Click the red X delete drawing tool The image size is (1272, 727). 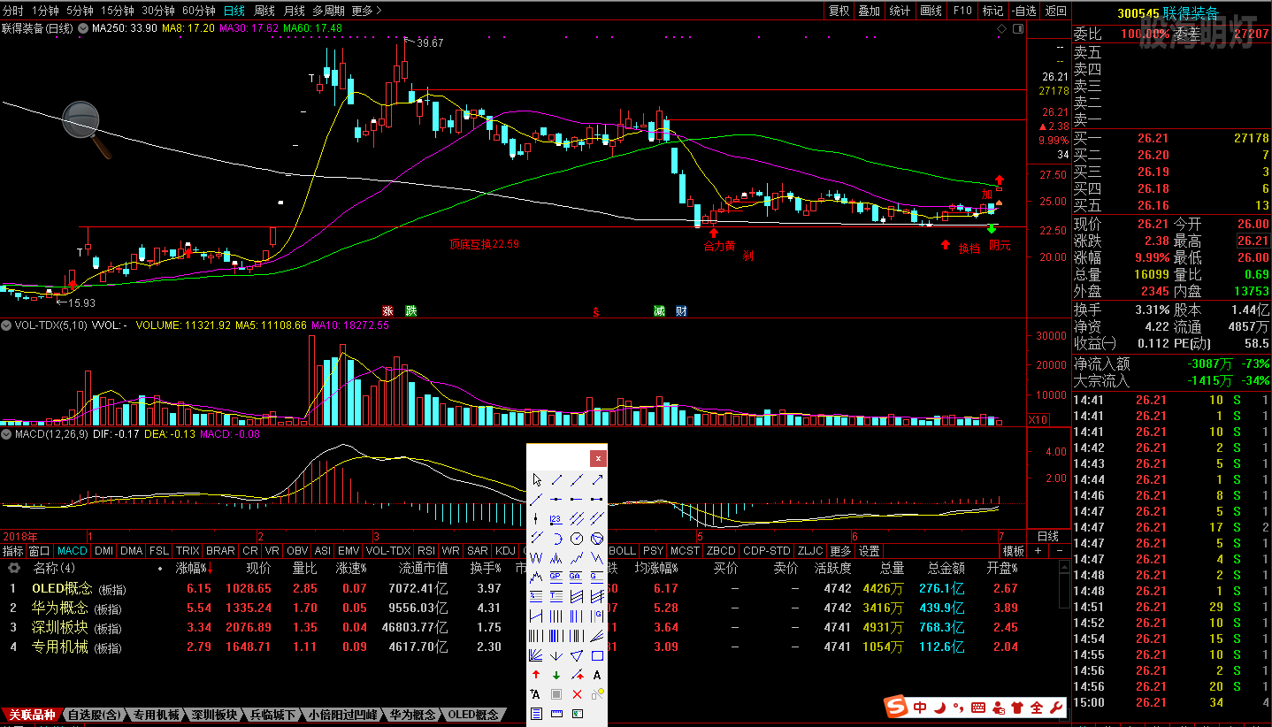tap(577, 694)
